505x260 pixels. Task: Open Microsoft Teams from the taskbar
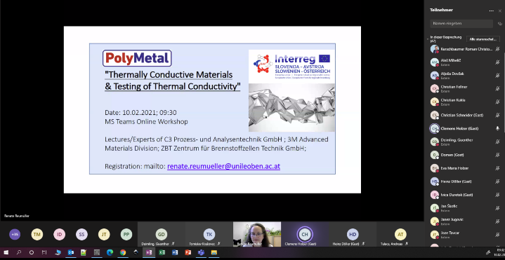[x=201, y=252]
